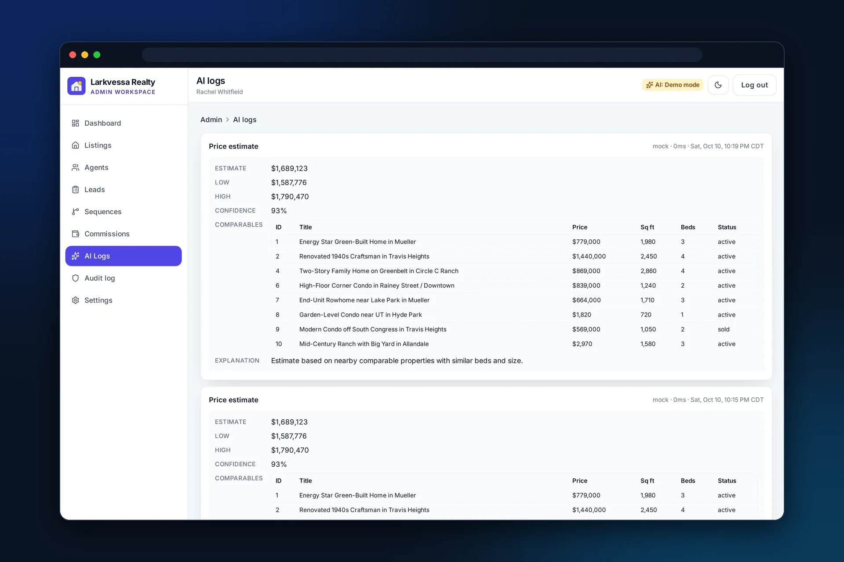Open the Settings menu item
Screen dimensions: 844x562
pyautogui.click(x=124, y=300)
